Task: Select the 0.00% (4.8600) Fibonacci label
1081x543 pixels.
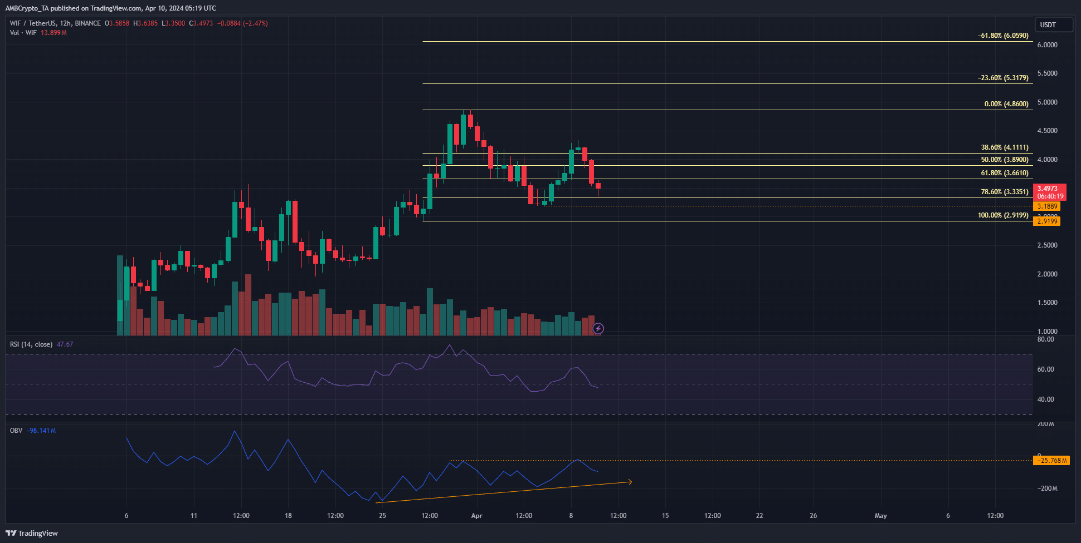Action: coord(1006,104)
